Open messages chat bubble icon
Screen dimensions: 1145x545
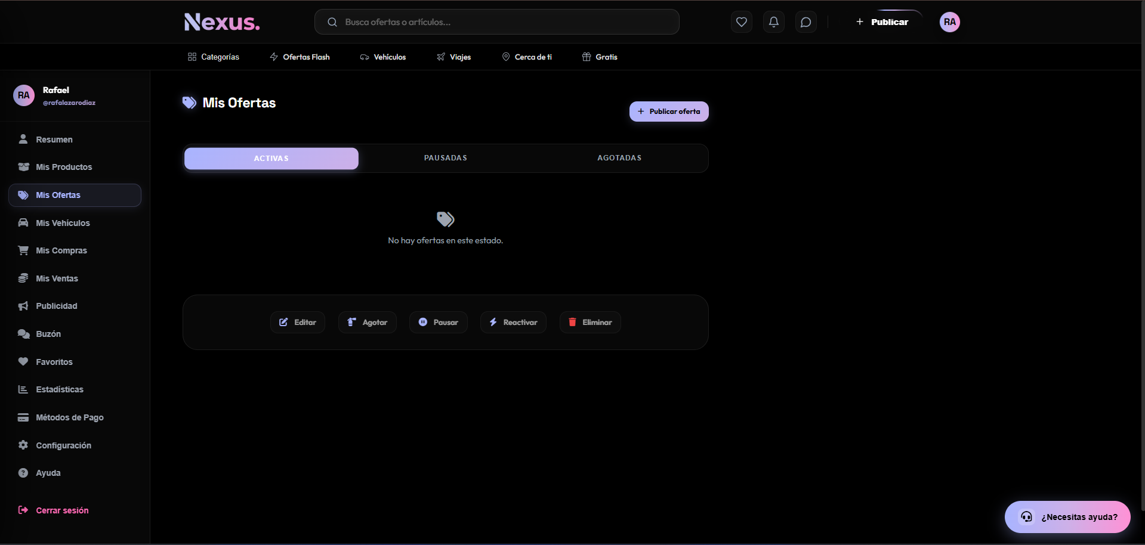point(805,22)
